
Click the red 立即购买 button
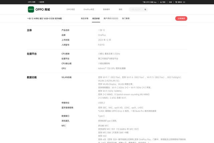[x=181, y=18]
